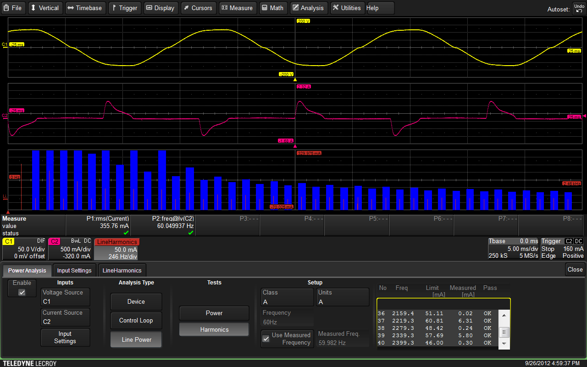Screen dimensions: 587x367
Task: Change the harmonics Class setting
Action: click(x=287, y=297)
